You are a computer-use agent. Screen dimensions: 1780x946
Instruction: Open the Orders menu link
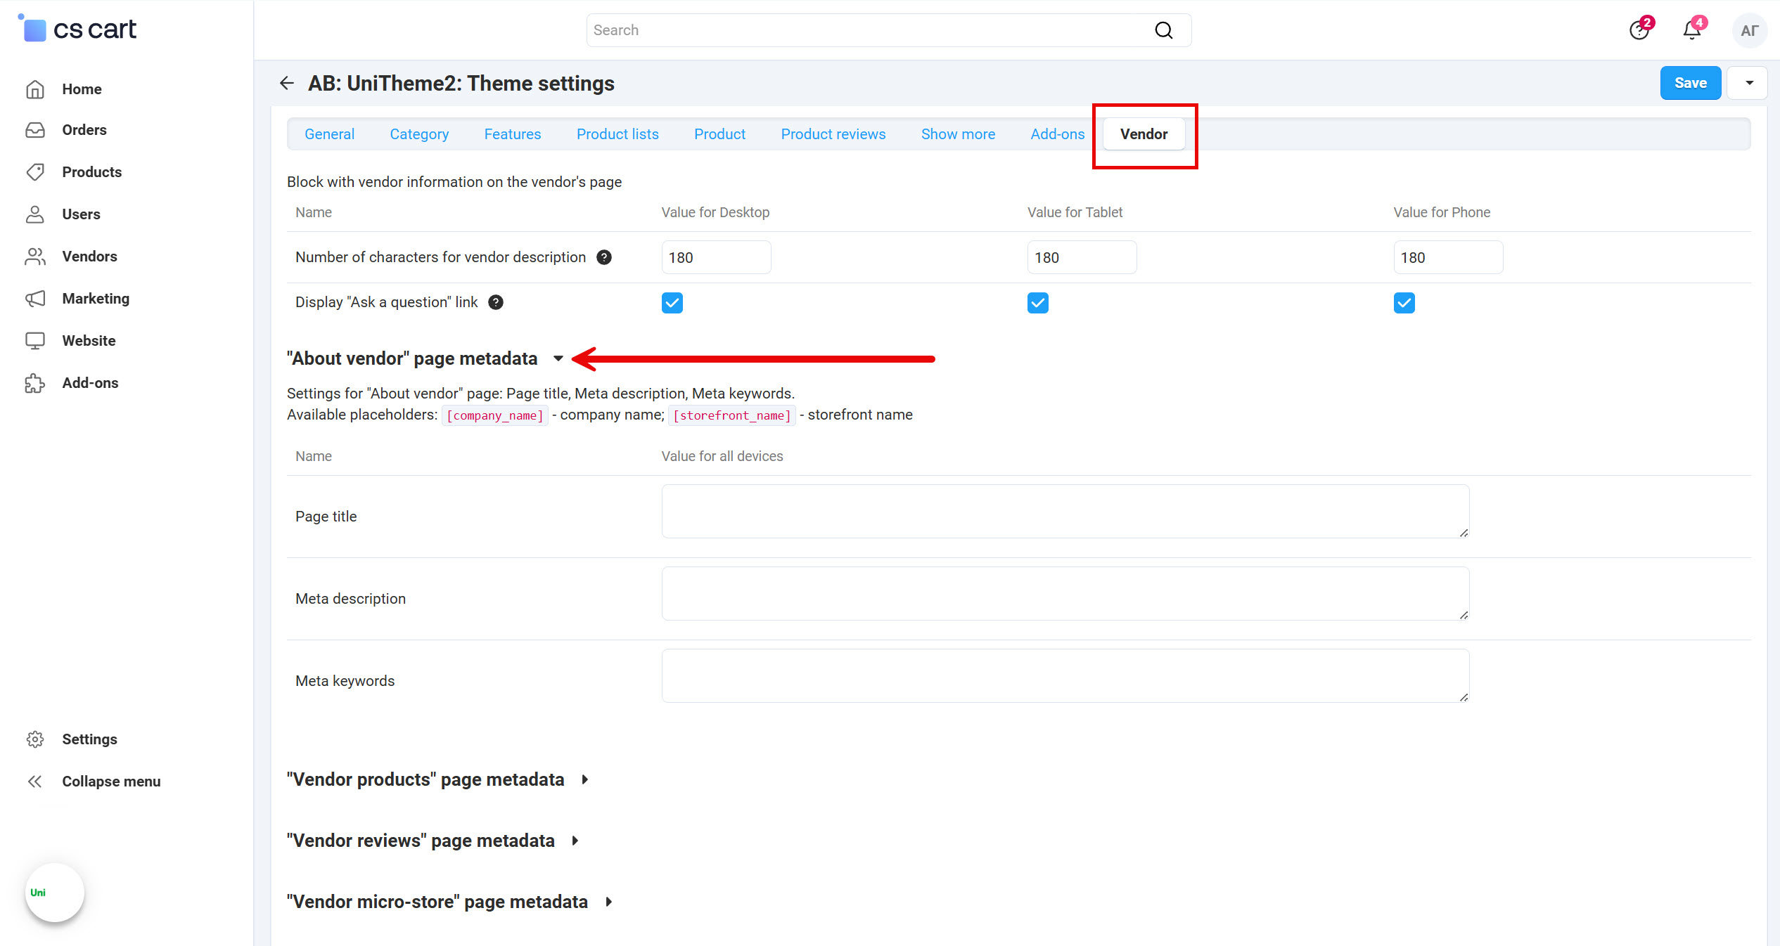(84, 130)
